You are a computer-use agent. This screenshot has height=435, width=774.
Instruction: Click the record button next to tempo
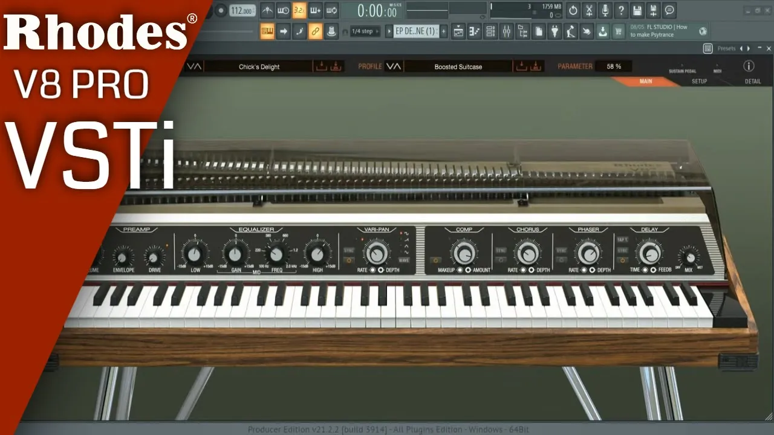click(221, 10)
